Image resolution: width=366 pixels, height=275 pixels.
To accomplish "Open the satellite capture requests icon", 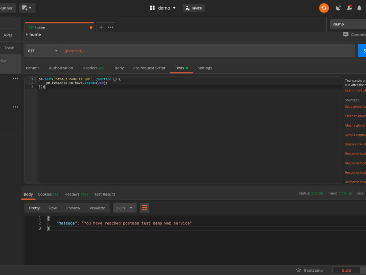I will tap(338, 8).
